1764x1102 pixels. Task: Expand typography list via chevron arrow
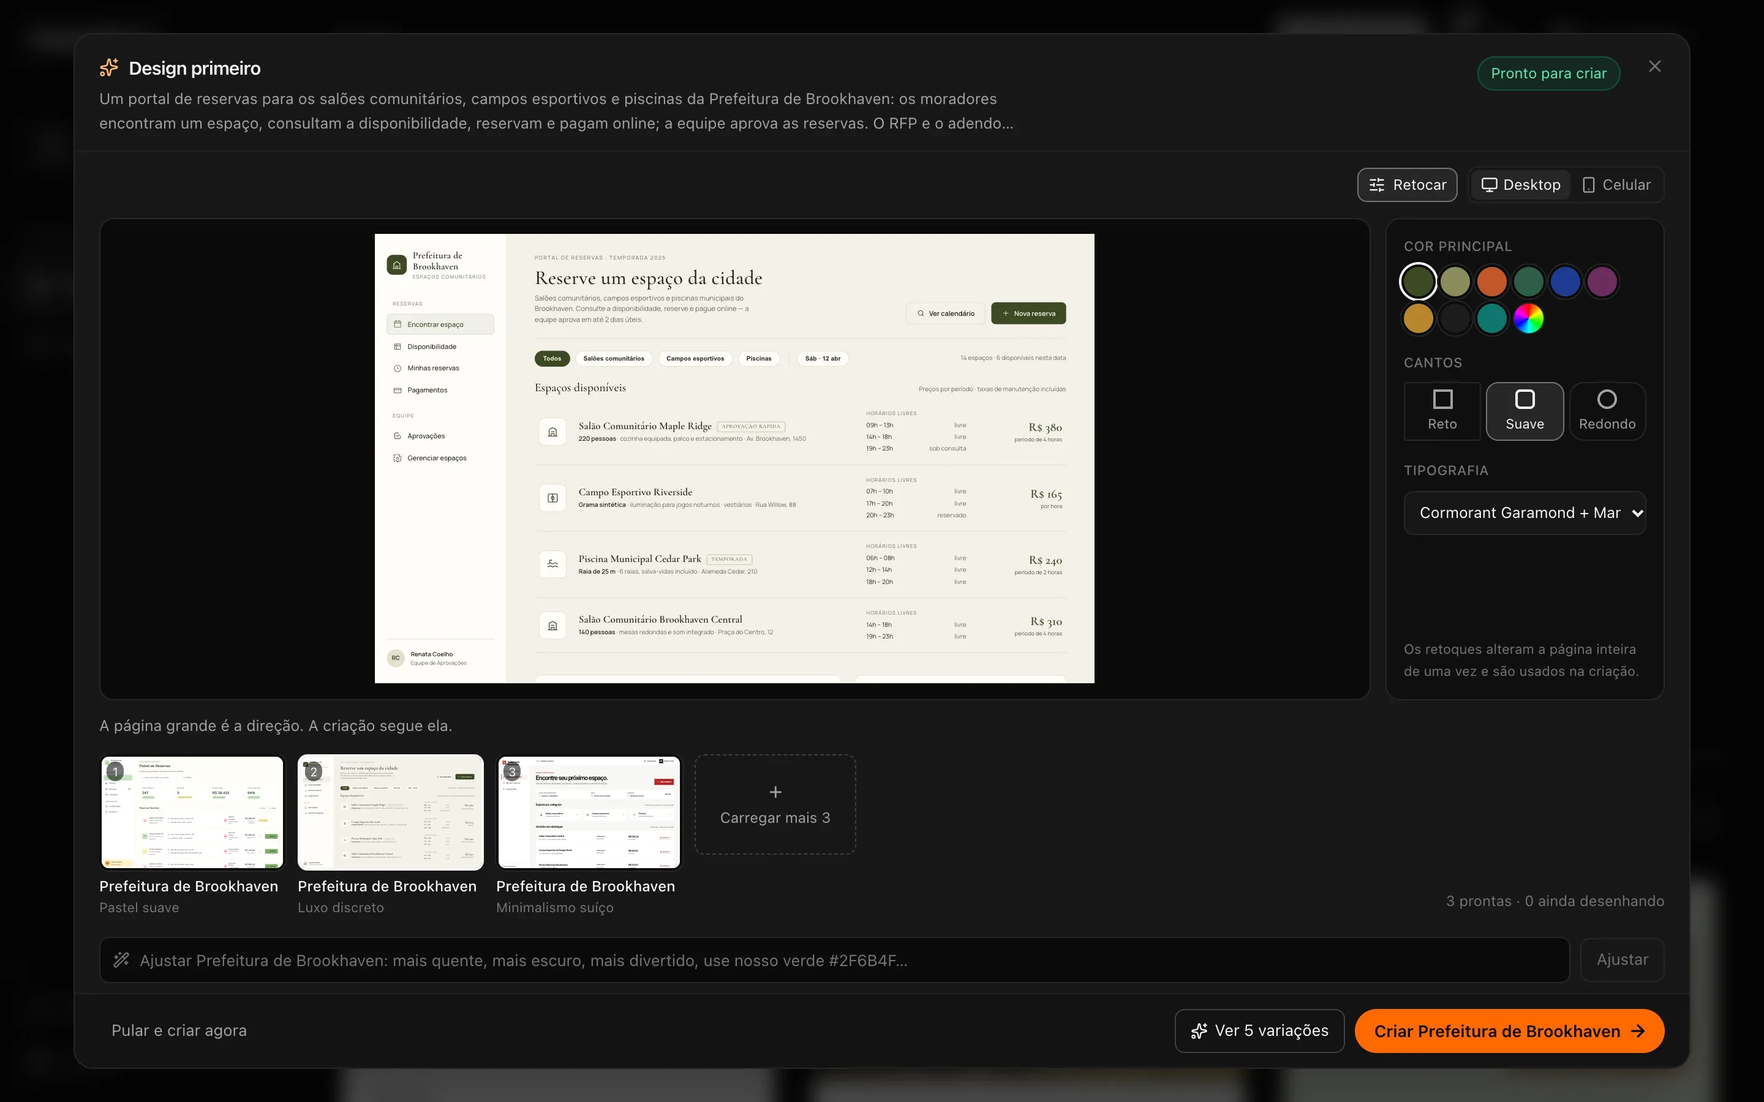tap(1637, 513)
